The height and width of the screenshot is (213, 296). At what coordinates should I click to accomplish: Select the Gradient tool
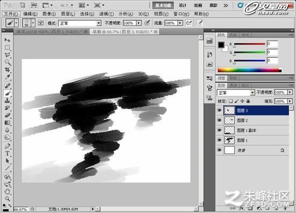pyautogui.click(x=8, y=123)
